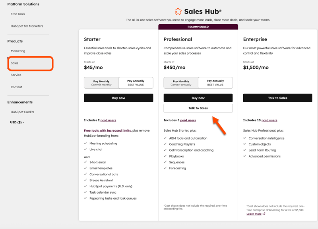Open the Service product page
The image size is (318, 229).
point(16,75)
